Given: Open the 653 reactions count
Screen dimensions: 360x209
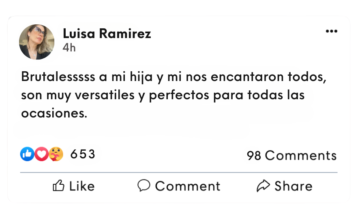Looking at the screenshot, I should pos(83,154).
